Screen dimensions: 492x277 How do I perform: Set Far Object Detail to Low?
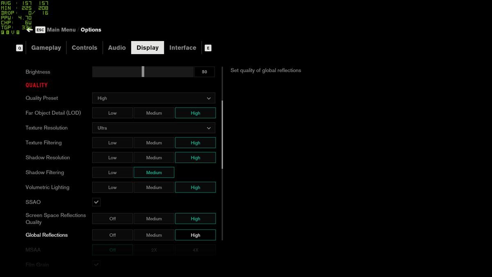(112, 113)
